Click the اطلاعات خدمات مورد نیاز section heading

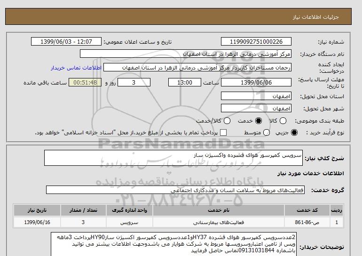pyautogui.click(x=310, y=173)
